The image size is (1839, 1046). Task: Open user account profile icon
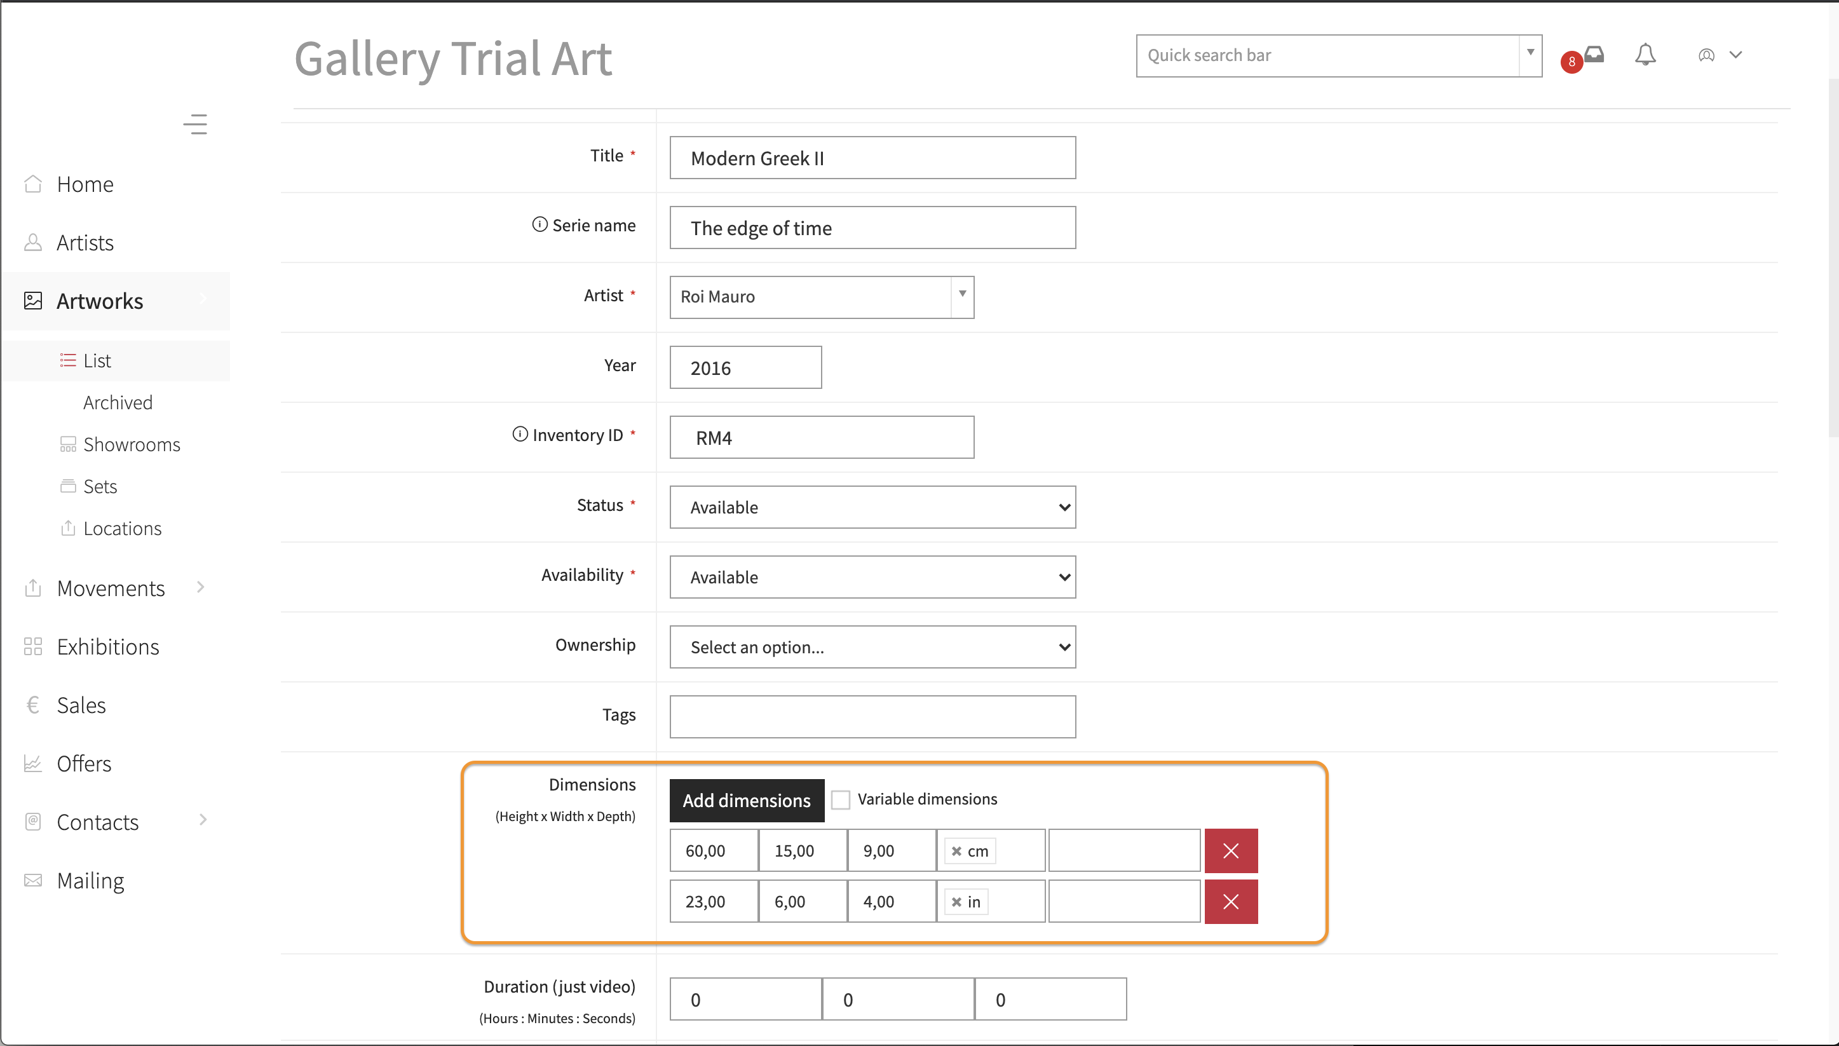pos(1707,55)
